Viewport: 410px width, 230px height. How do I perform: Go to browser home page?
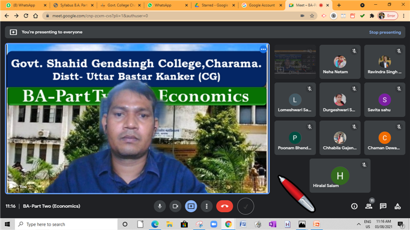(x=35, y=16)
